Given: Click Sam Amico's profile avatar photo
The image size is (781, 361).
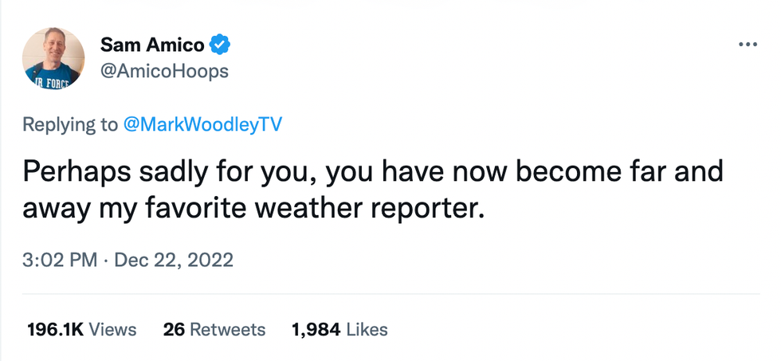Looking at the screenshot, I should [53, 58].
